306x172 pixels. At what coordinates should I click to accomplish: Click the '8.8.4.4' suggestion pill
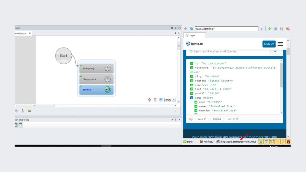coord(217,119)
